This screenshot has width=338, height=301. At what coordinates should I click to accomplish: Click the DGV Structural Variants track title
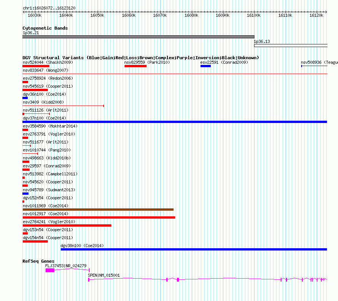tap(141, 58)
